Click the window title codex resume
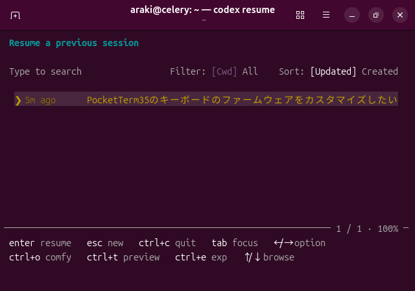The height and width of the screenshot is (291, 415). coord(244,10)
